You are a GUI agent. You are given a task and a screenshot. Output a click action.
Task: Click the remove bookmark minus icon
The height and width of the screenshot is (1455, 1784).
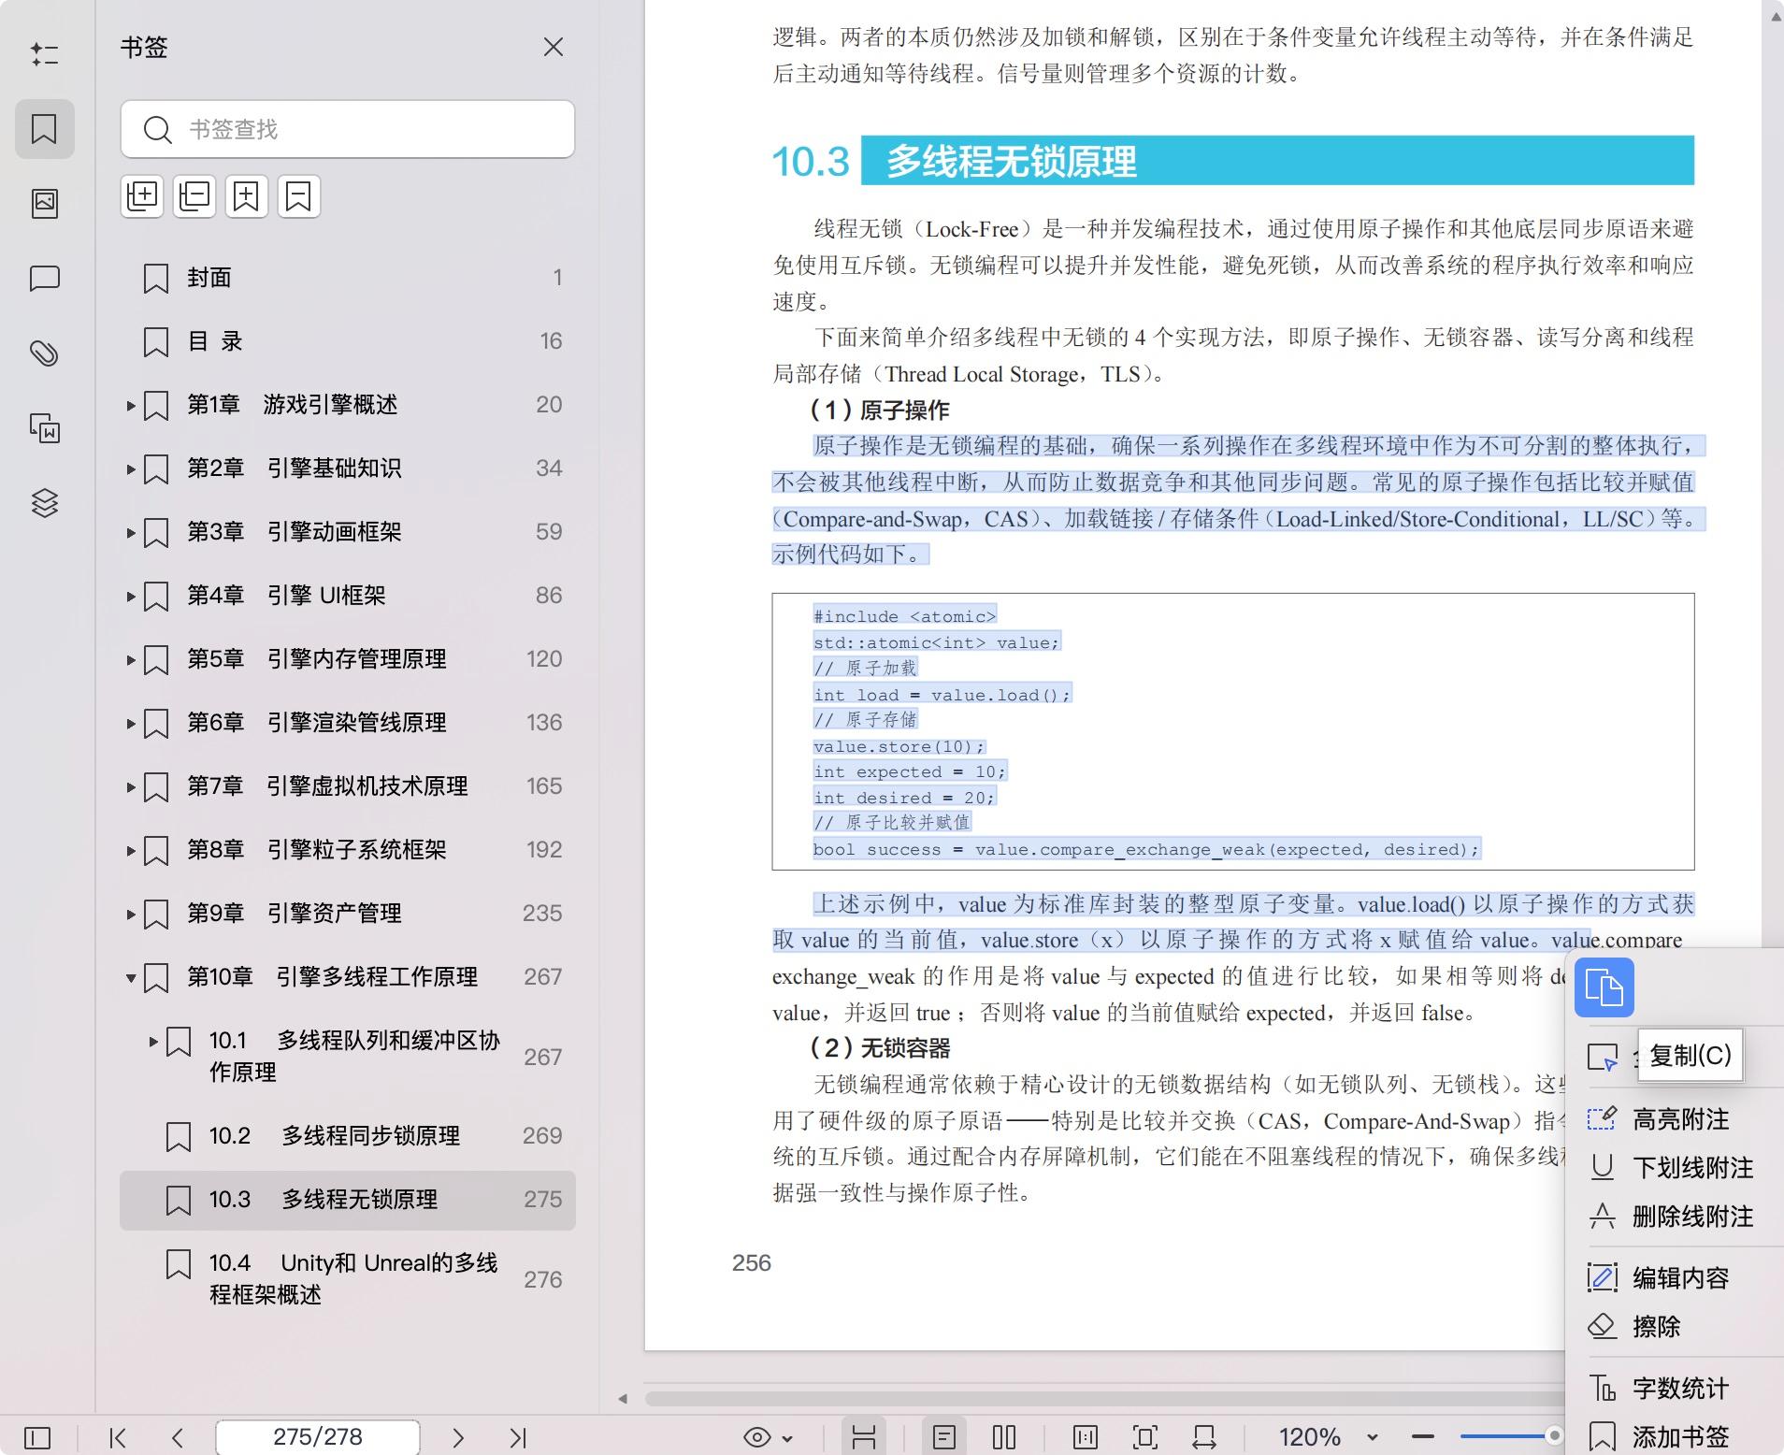(298, 196)
